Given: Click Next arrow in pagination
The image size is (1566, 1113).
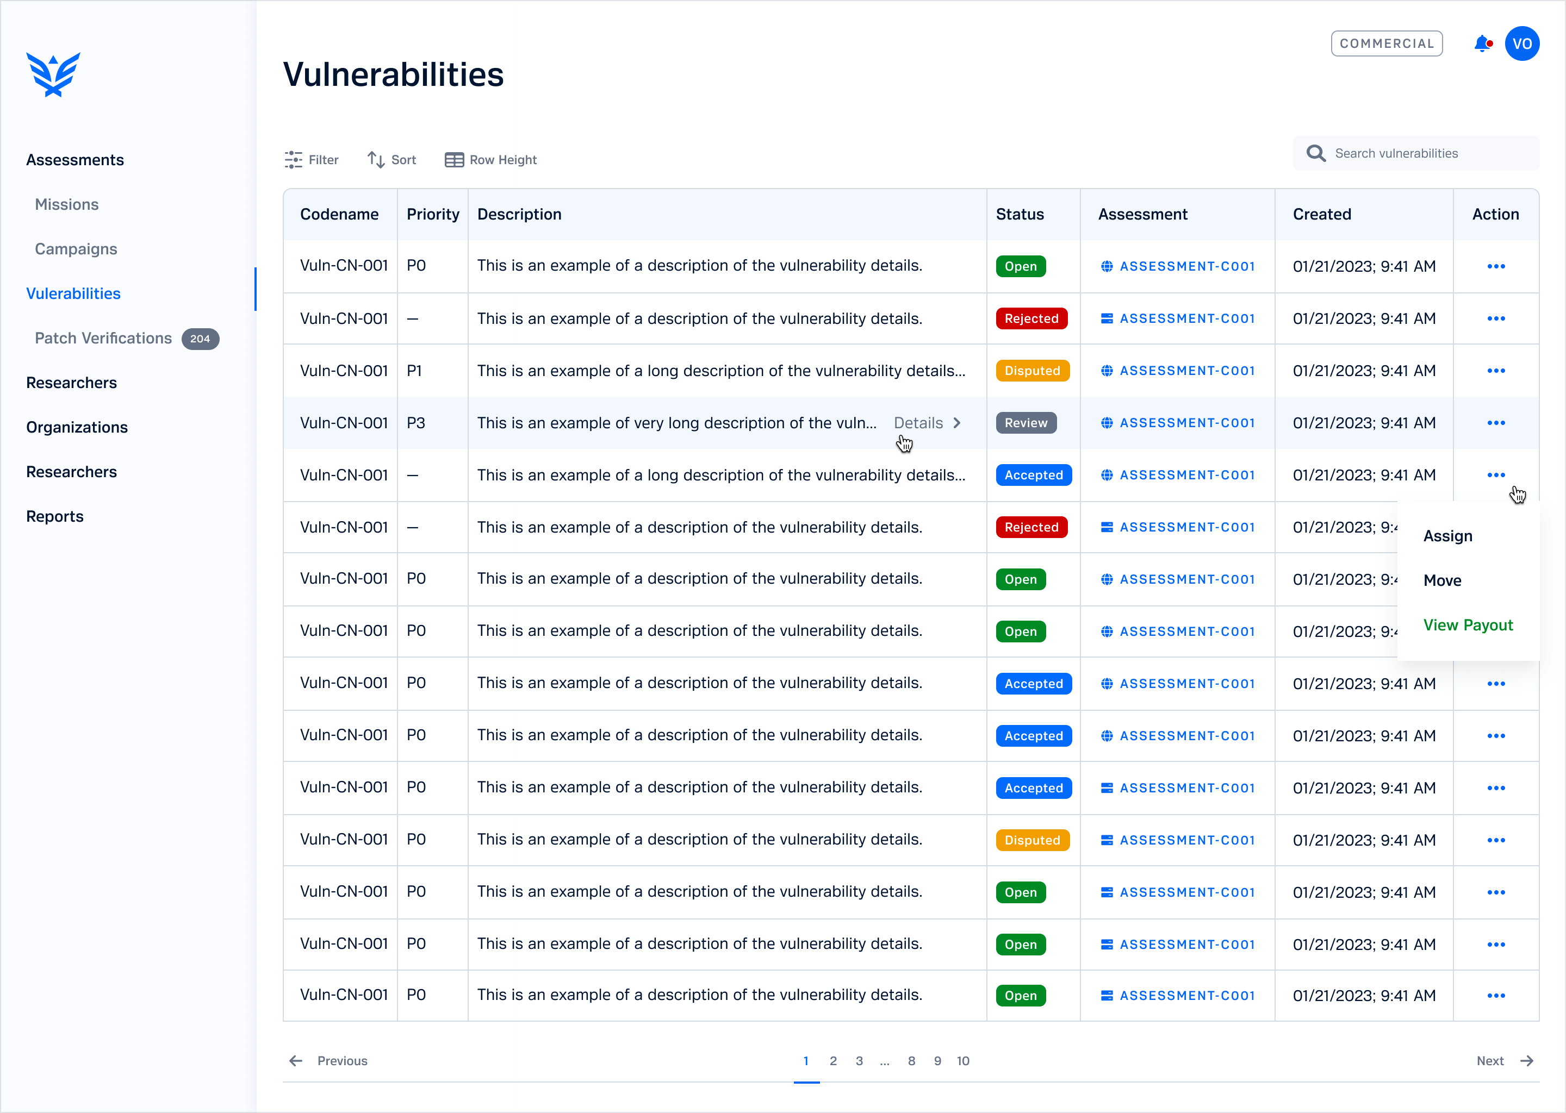Looking at the screenshot, I should 1526,1061.
